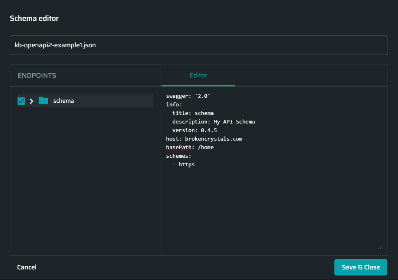
Task: Click the "host: brokencrystals.com" line
Action: click(x=204, y=139)
